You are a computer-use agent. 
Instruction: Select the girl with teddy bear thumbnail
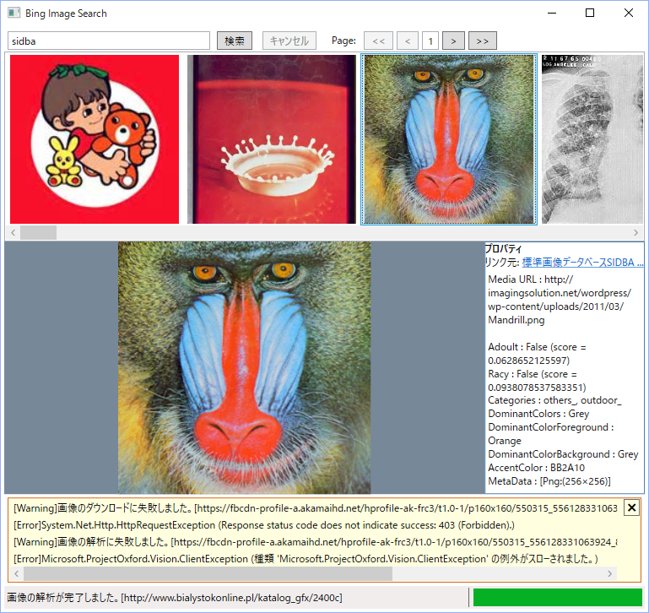click(95, 139)
